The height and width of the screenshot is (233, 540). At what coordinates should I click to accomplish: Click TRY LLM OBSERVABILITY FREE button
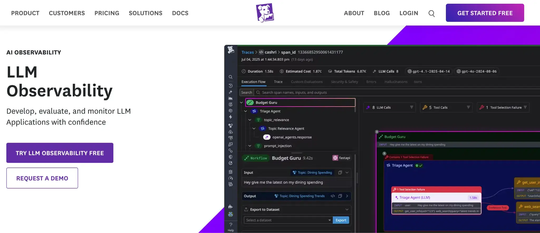(x=60, y=153)
